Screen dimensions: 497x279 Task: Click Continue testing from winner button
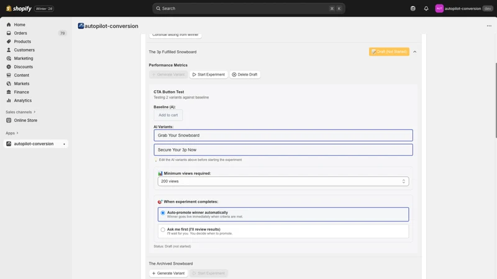click(x=175, y=35)
